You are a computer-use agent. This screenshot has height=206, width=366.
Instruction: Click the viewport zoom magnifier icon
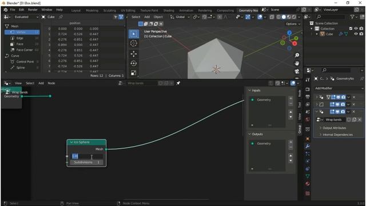(297, 55)
